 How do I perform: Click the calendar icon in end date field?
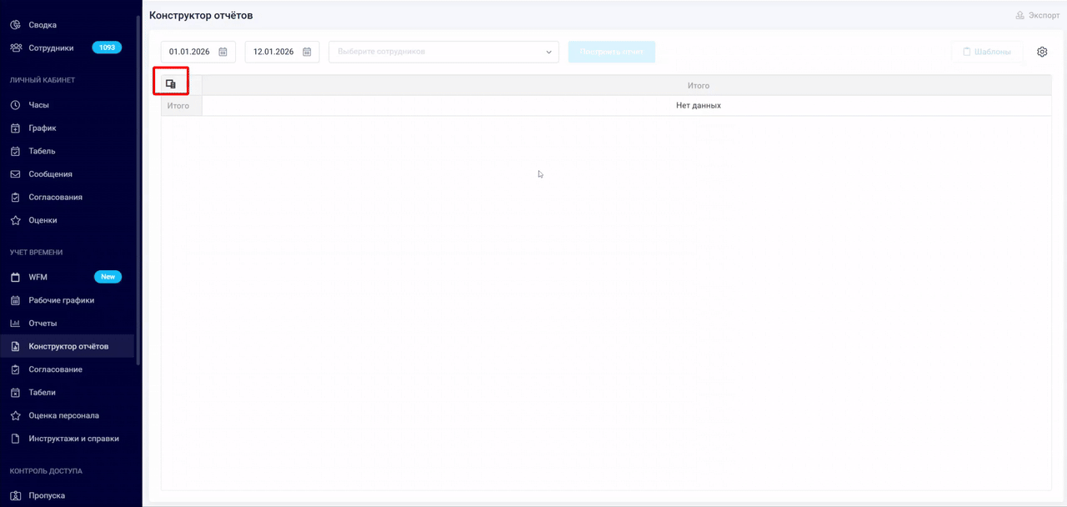coord(307,52)
